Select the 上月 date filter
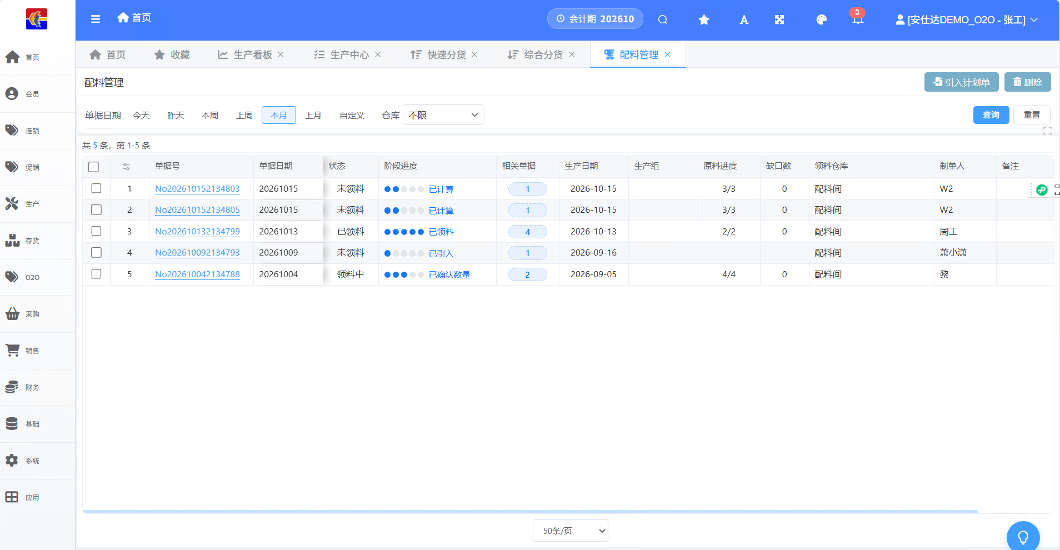This screenshot has height=550, width=1060. (x=313, y=115)
